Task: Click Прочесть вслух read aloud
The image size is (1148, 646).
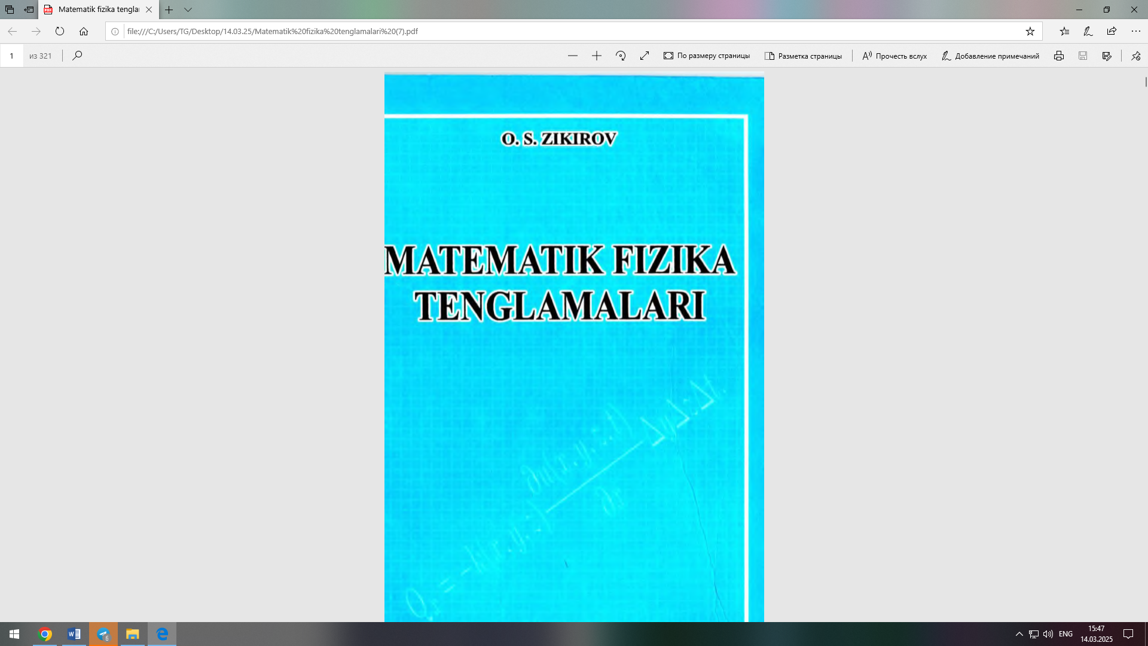Action: (x=894, y=56)
